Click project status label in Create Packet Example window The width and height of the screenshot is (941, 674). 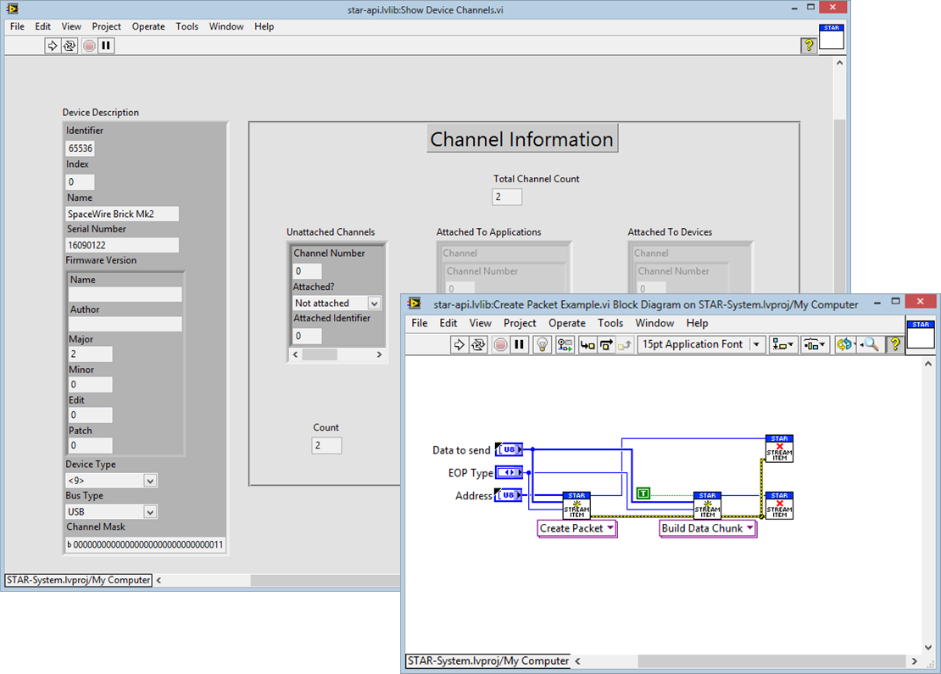(488, 660)
